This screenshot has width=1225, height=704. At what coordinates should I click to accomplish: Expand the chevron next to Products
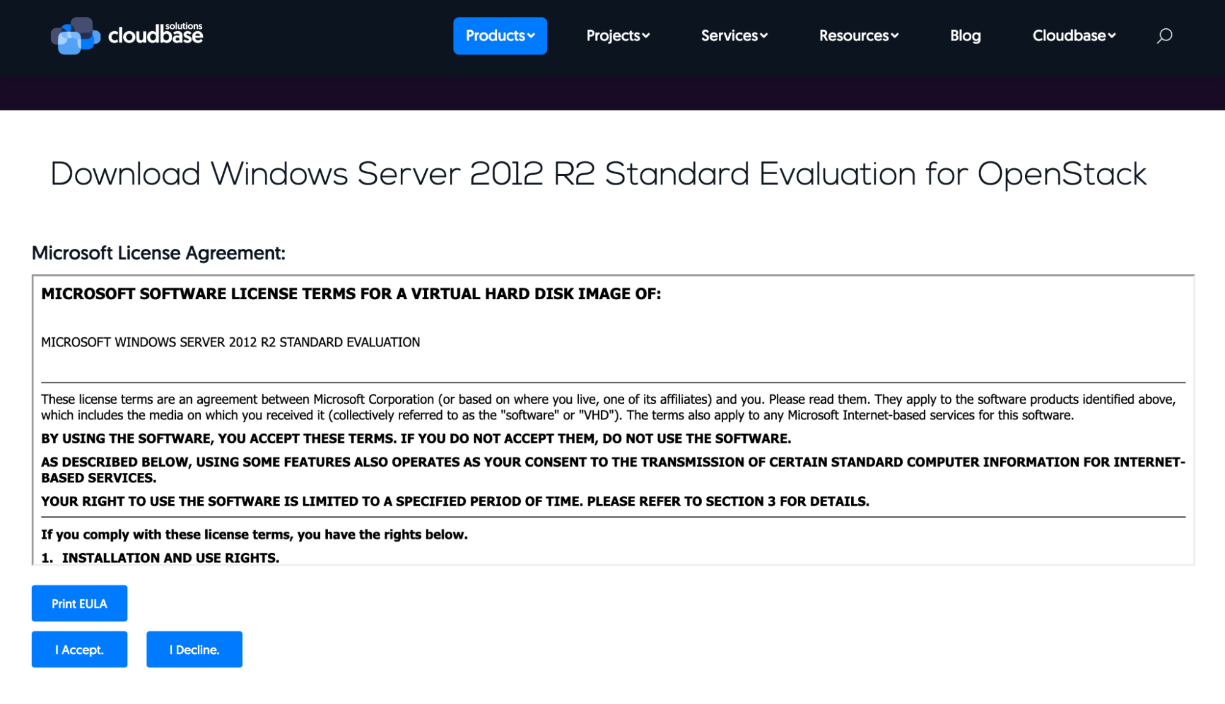point(531,36)
